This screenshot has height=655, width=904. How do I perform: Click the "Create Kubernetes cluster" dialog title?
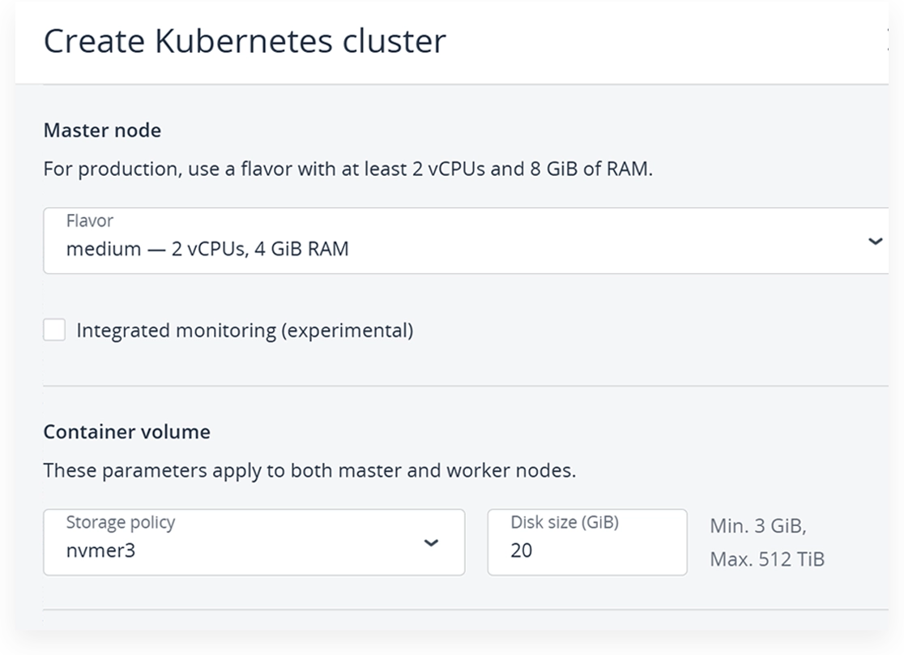point(244,41)
